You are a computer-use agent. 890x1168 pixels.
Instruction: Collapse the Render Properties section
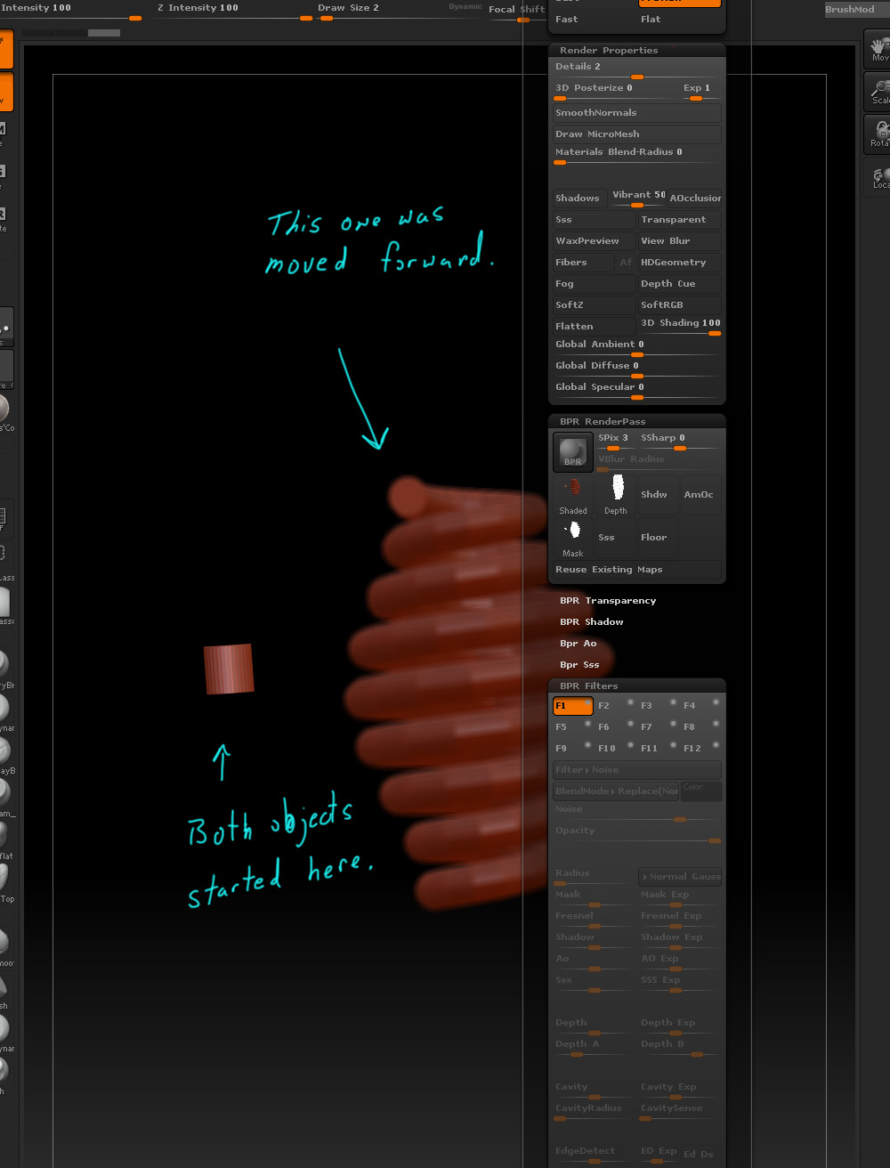pyautogui.click(x=609, y=51)
